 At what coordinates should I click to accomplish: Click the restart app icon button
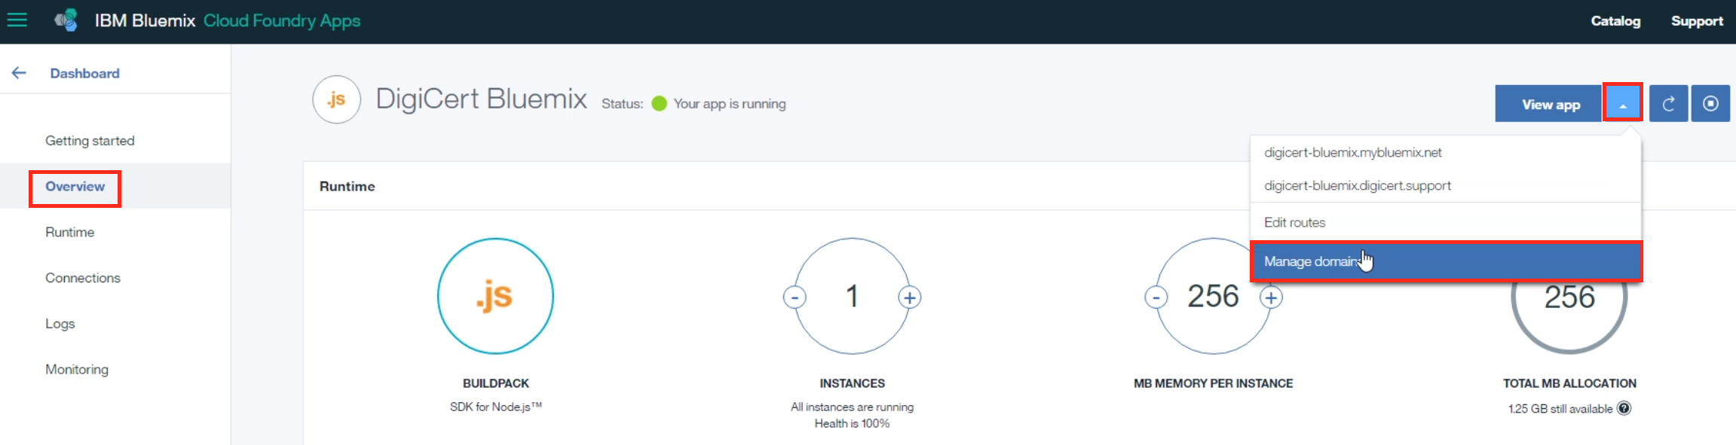tap(1668, 104)
